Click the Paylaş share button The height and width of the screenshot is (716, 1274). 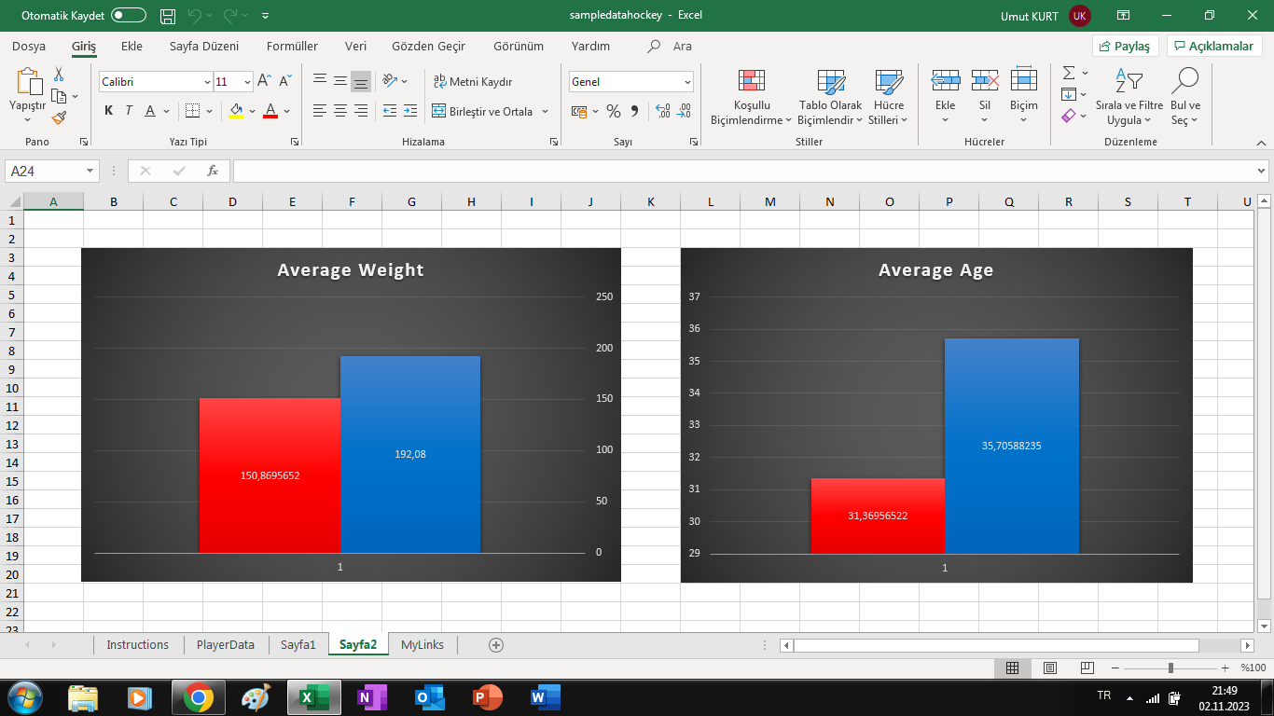click(1126, 46)
